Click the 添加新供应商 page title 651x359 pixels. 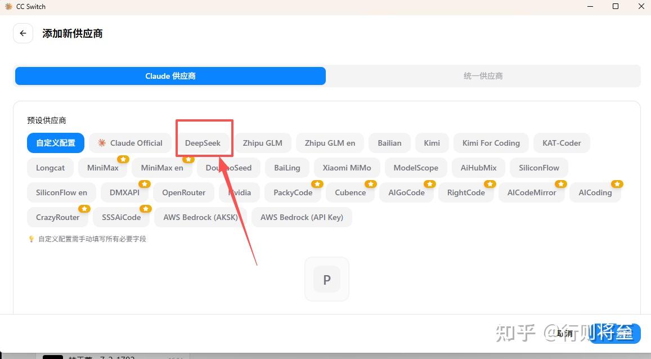[72, 34]
